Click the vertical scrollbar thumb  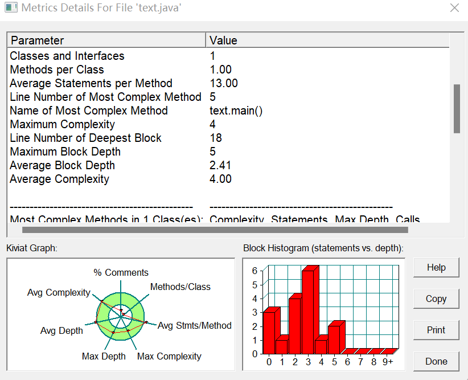point(457,109)
